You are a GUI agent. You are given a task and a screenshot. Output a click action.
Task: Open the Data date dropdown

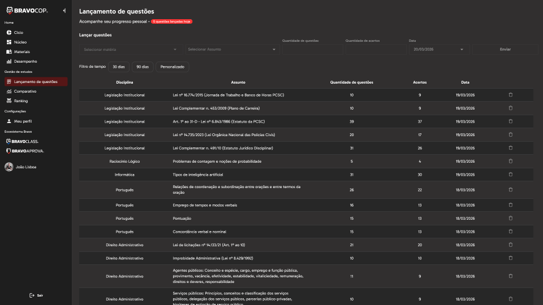[x=439, y=50]
